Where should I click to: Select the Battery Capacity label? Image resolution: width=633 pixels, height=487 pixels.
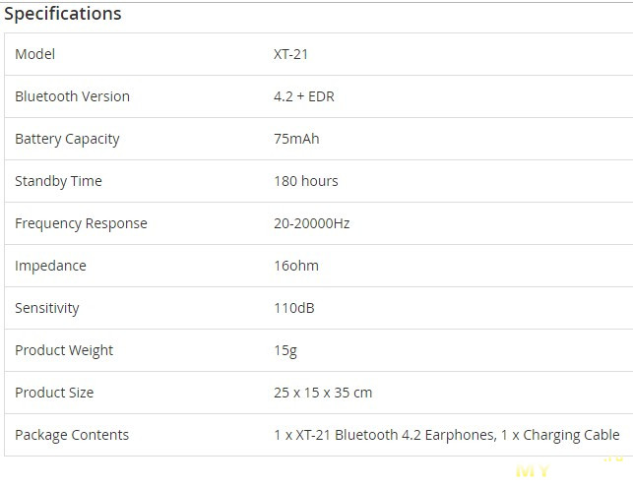[67, 139]
